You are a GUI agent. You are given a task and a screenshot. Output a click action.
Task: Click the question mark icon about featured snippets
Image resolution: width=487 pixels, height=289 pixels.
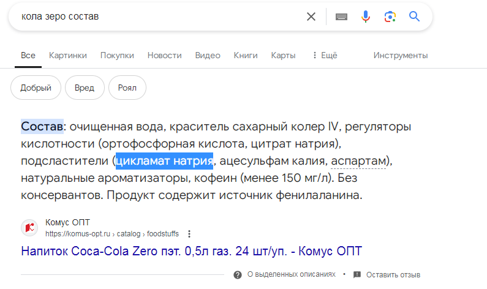pos(238,275)
